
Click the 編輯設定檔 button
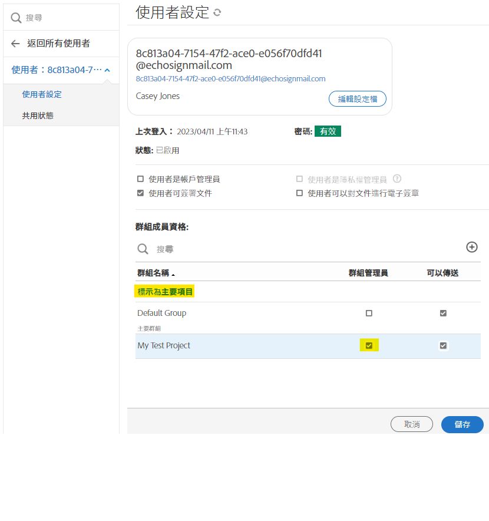point(358,98)
